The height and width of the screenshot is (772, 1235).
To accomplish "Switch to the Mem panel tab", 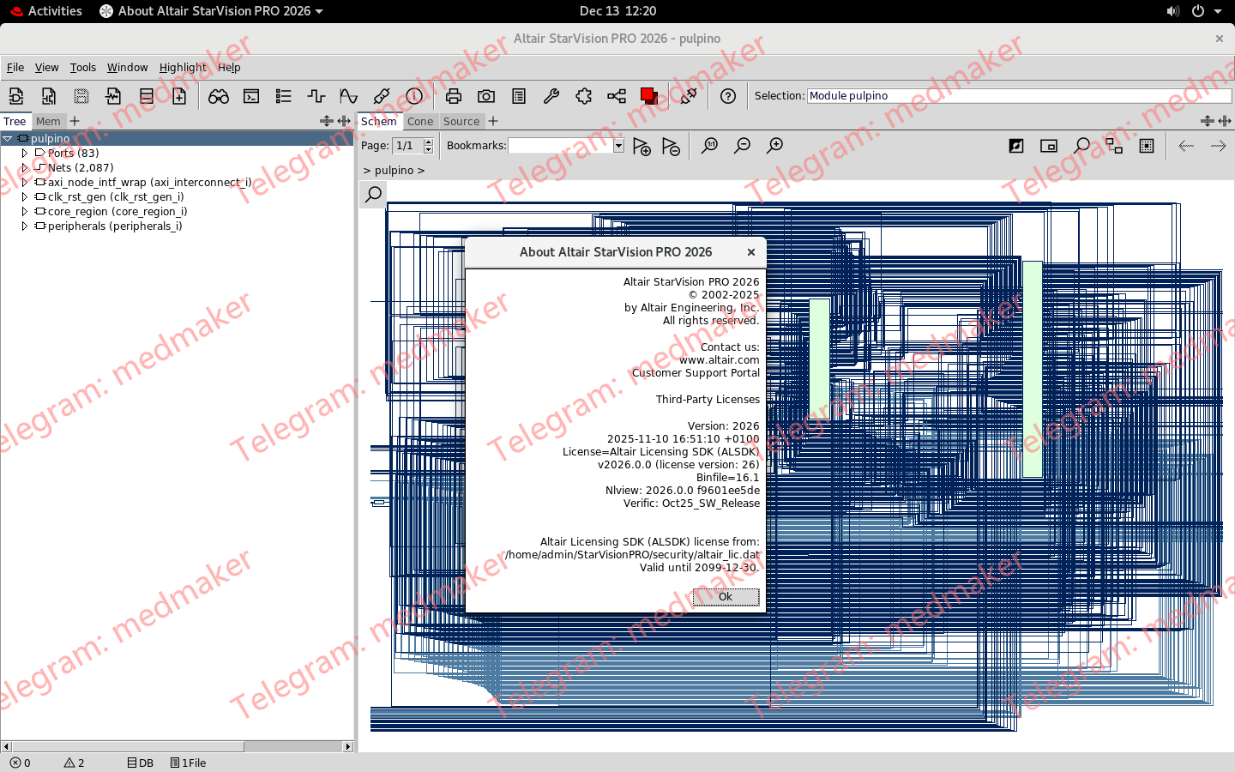I will coord(49,121).
